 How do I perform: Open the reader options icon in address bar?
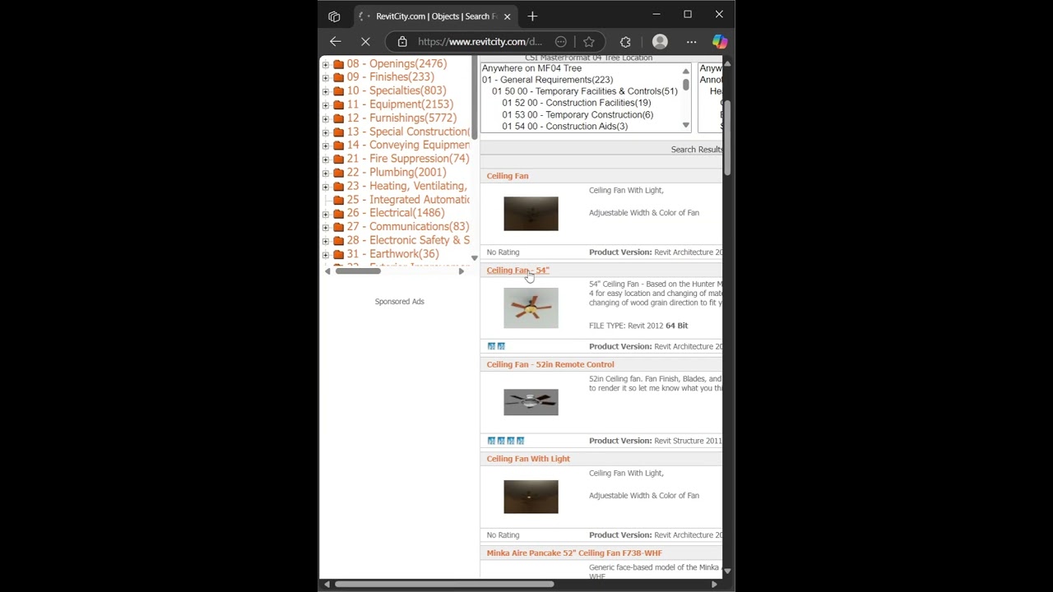pos(561,41)
